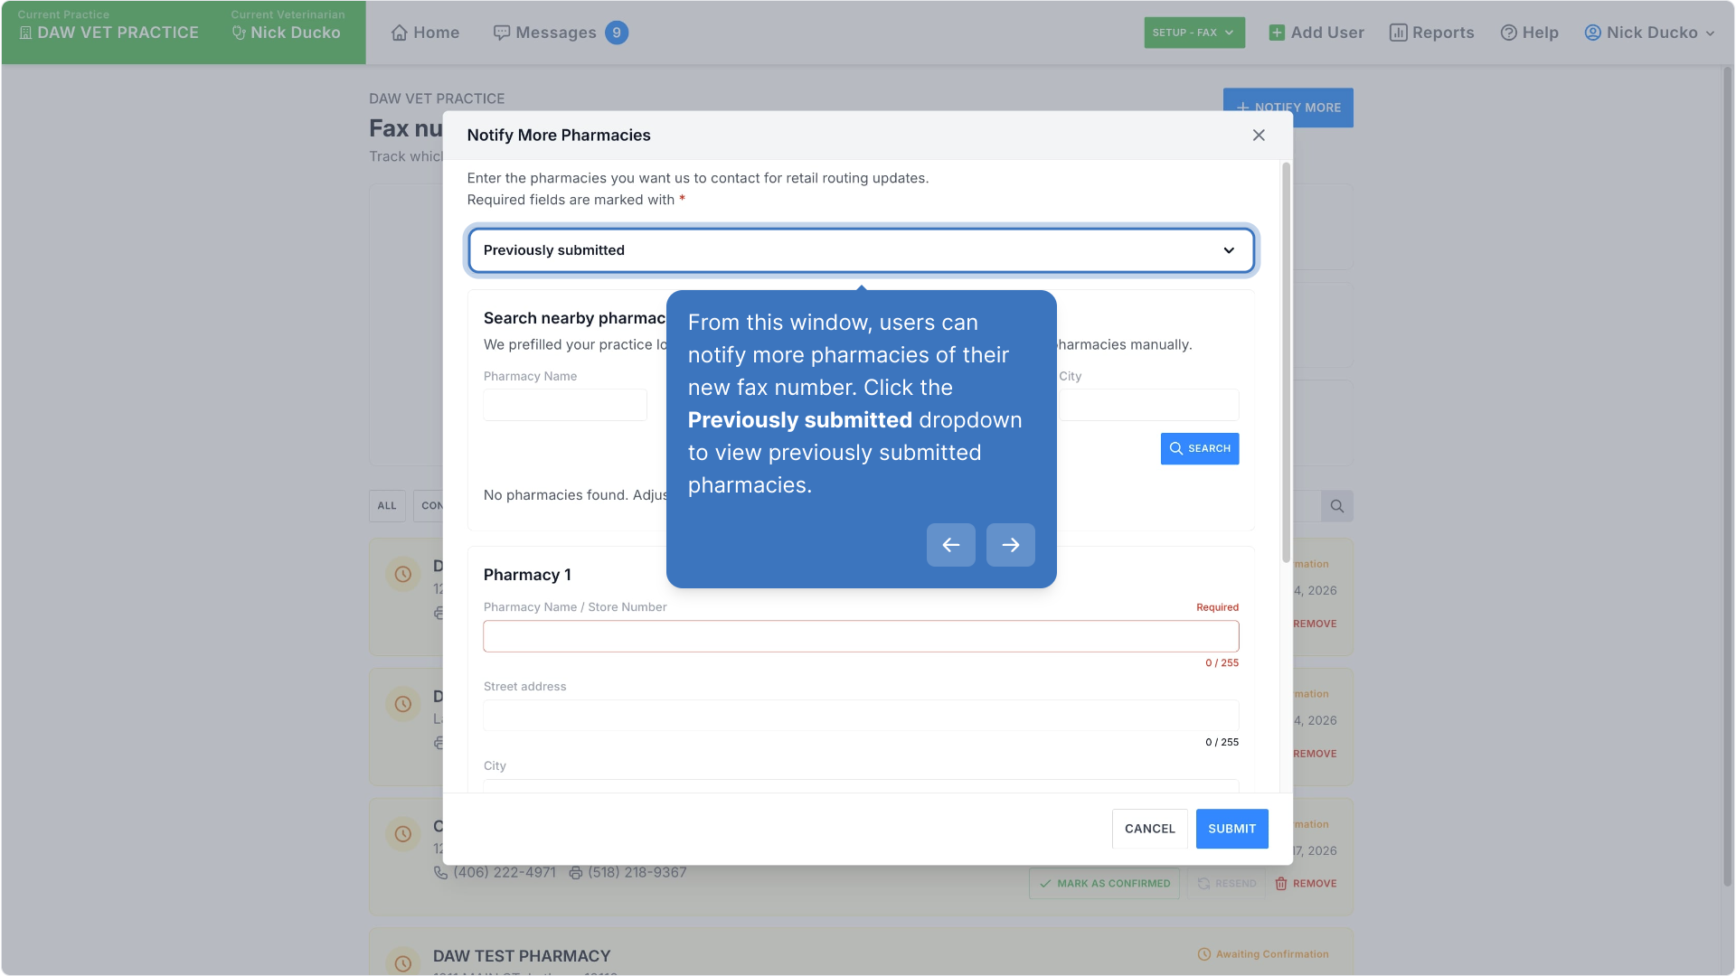Click the Pharmacy Name search field
The image size is (1736, 976).
pos(565,405)
